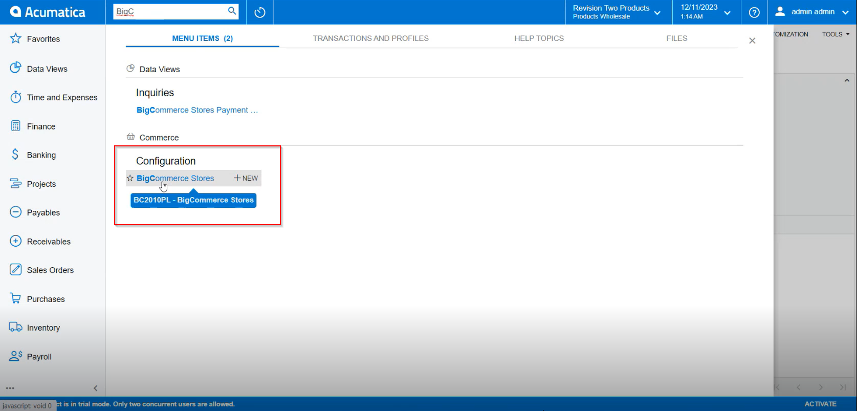
Task: Collapse the navigation sidebar arrow
Action: (x=95, y=388)
